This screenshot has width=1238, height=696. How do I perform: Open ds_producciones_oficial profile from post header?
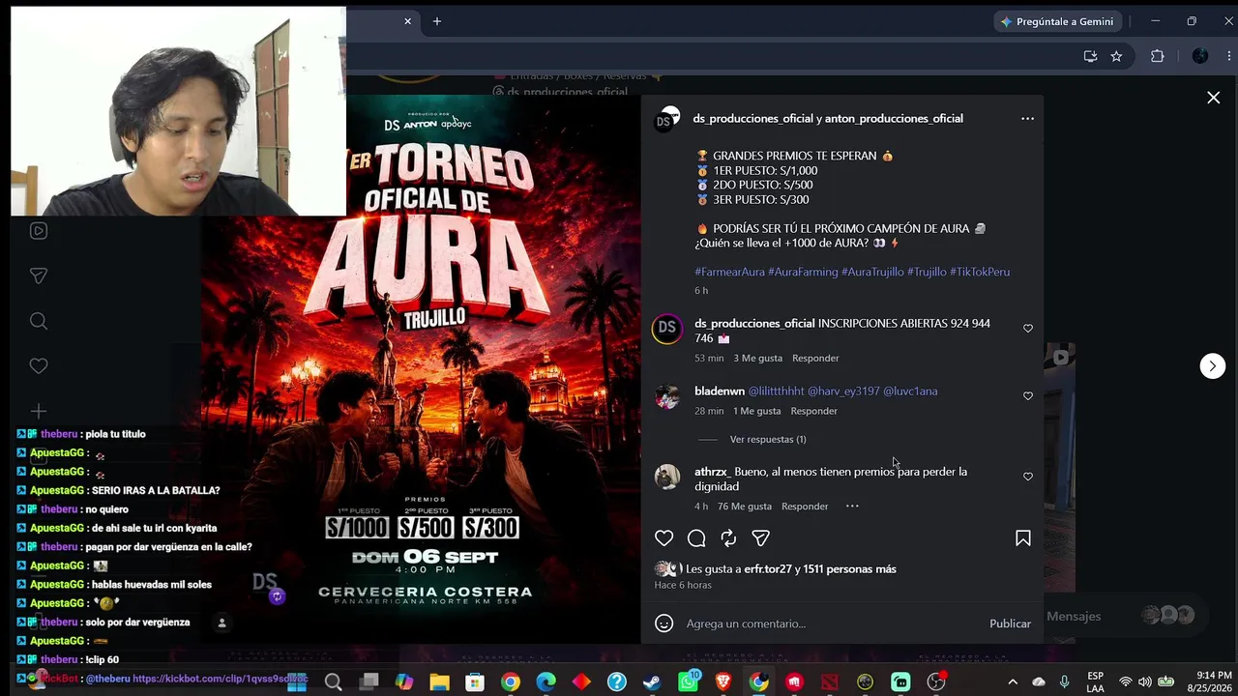point(752,119)
